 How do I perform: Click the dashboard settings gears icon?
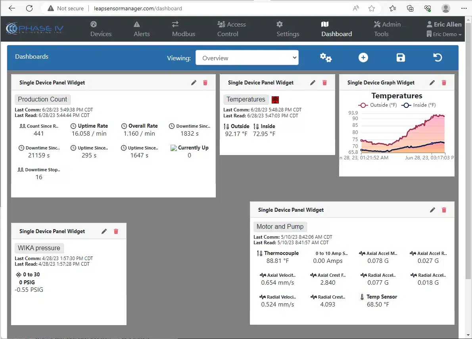(x=326, y=58)
